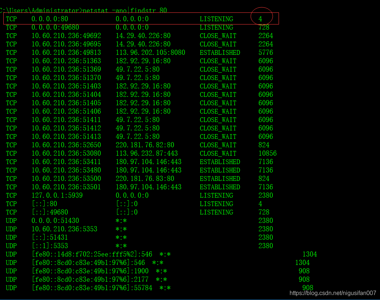Click UDP local address [::1]:5353

pos(50,246)
